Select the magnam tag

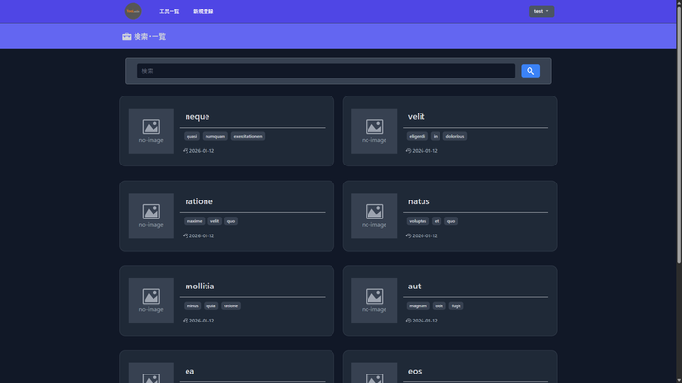point(418,305)
